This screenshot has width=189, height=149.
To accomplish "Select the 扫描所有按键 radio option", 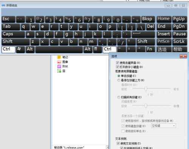I will tap(119, 97).
